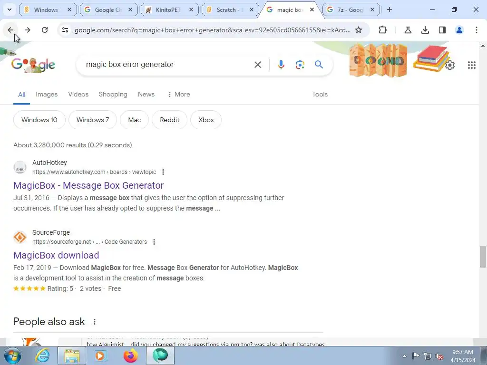Viewport: 487px width, 365px height.
Task: Select the Shopping results tab
Action: (x=113, y=95)
